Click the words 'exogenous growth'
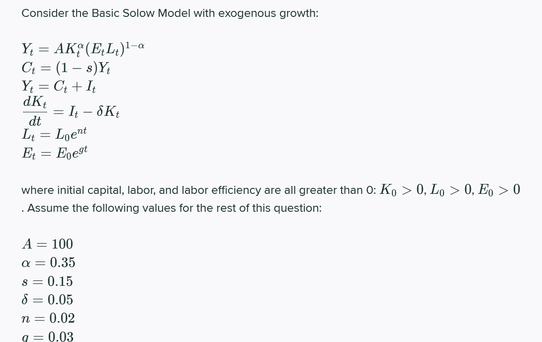The image size is (542, 342). 268,13
